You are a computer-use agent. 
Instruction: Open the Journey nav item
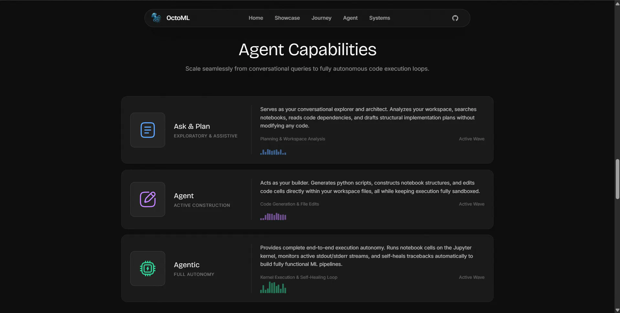pos(321,18)
